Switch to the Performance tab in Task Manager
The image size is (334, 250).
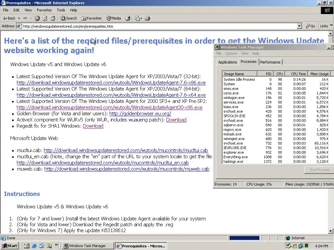tap(270, 62)
